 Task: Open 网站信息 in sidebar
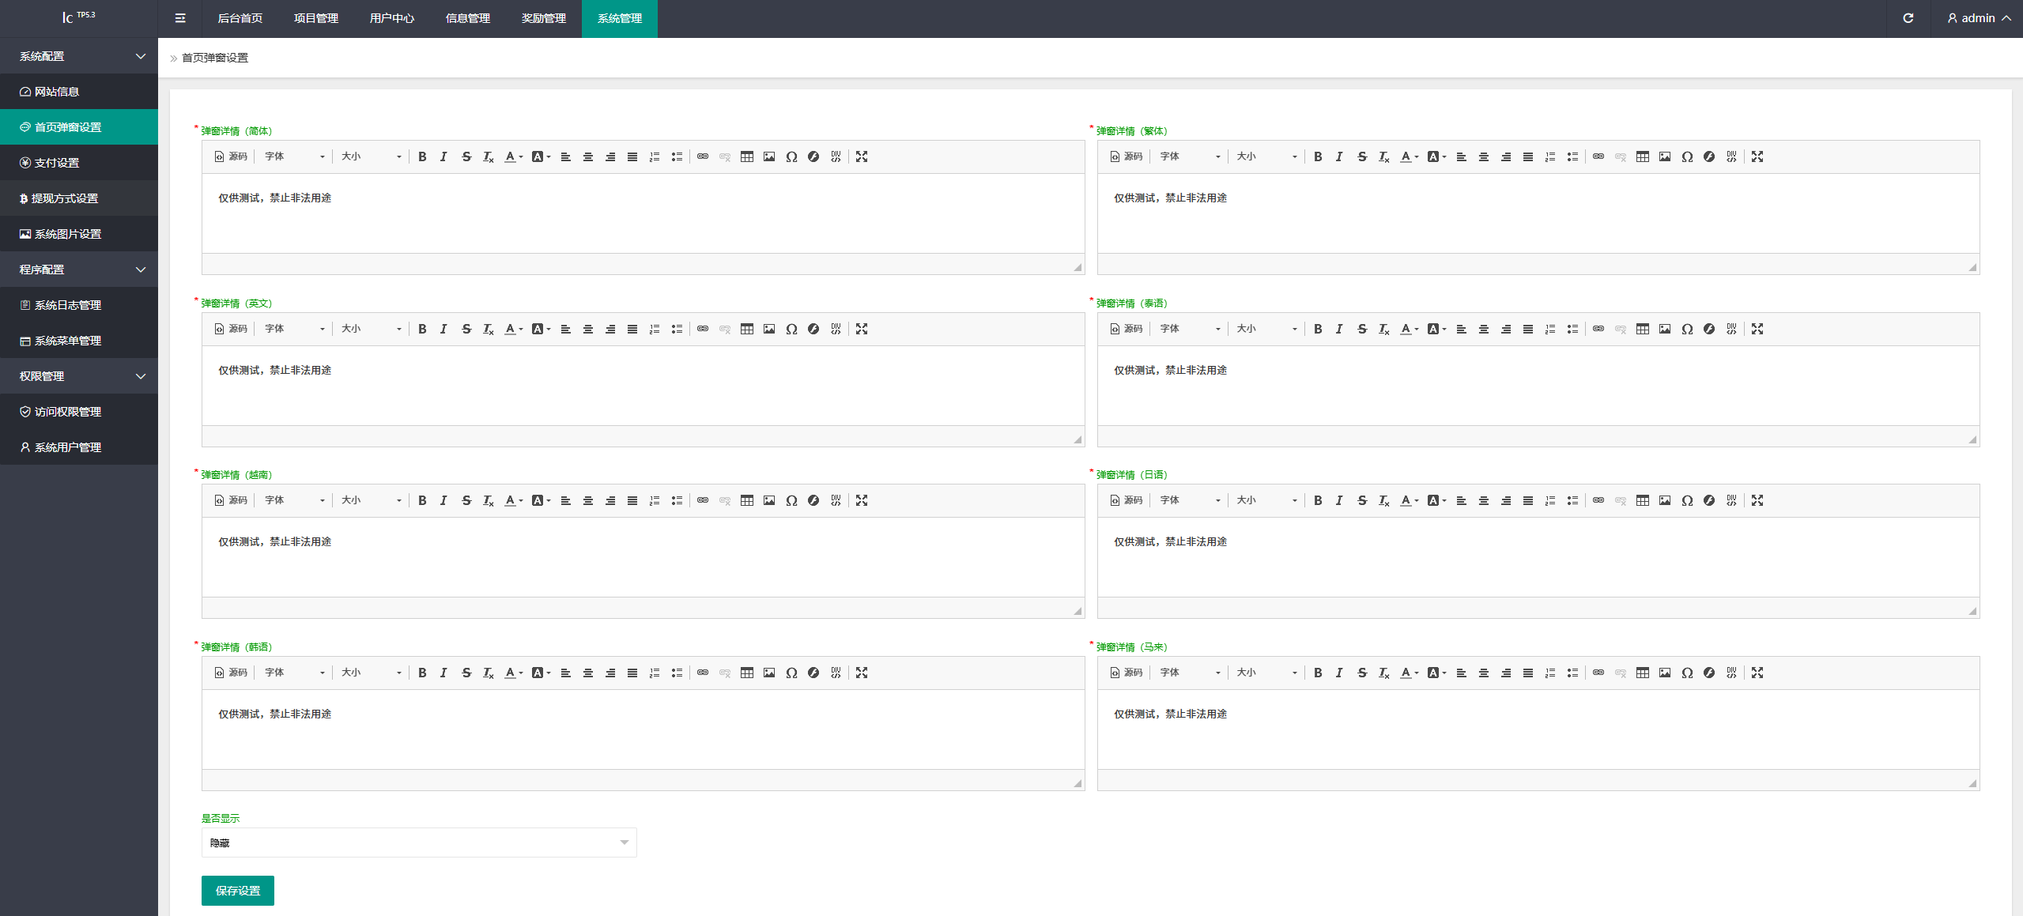click(79, 92)
